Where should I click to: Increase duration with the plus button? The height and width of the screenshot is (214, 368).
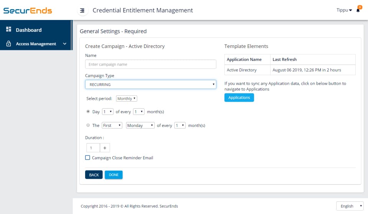point(105,148)
